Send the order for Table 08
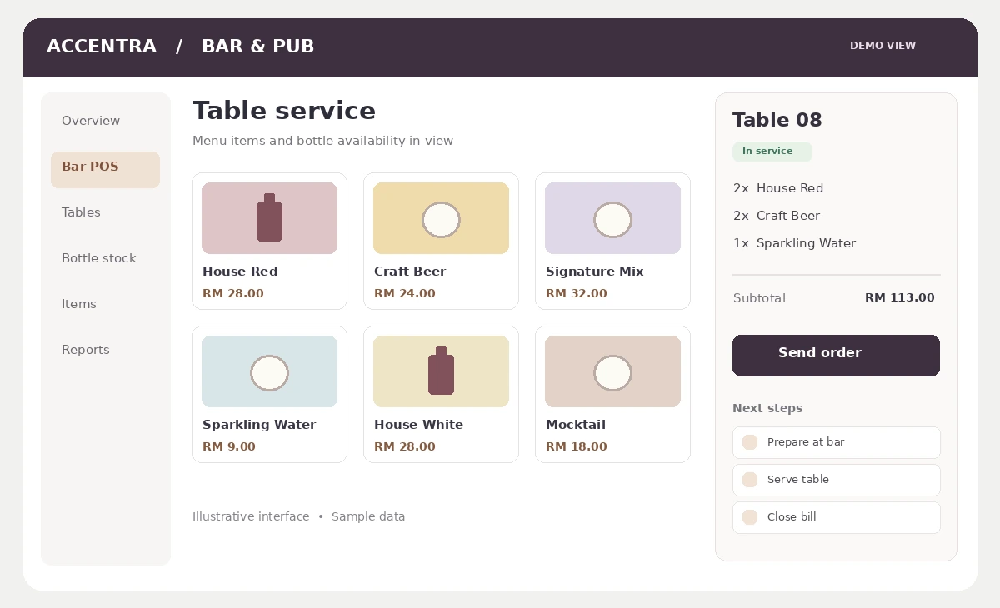 click(836, 356)
